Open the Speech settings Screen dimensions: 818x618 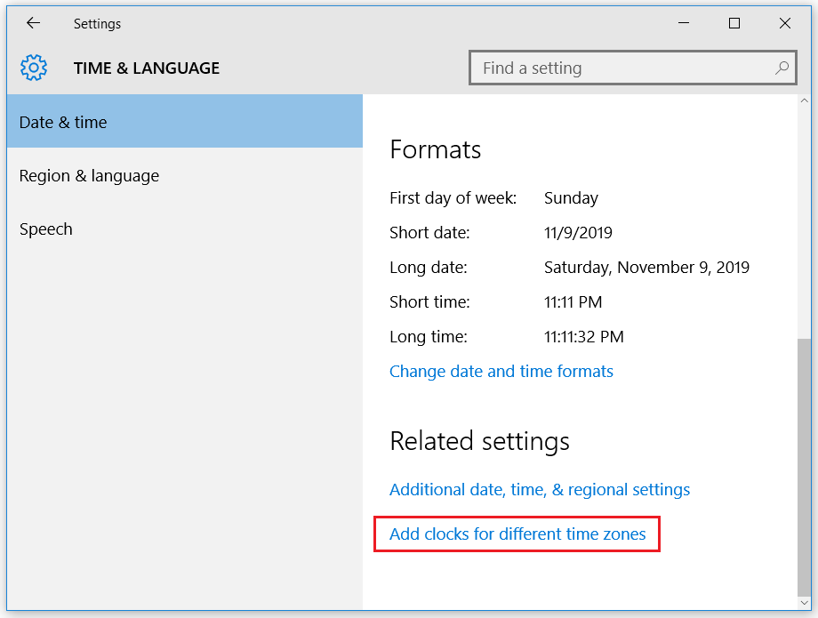(x=185, y=229)
